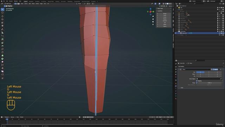This screenshot has height=127, width=225.
Task: Open Render properties tab
Action: point(176,67)
